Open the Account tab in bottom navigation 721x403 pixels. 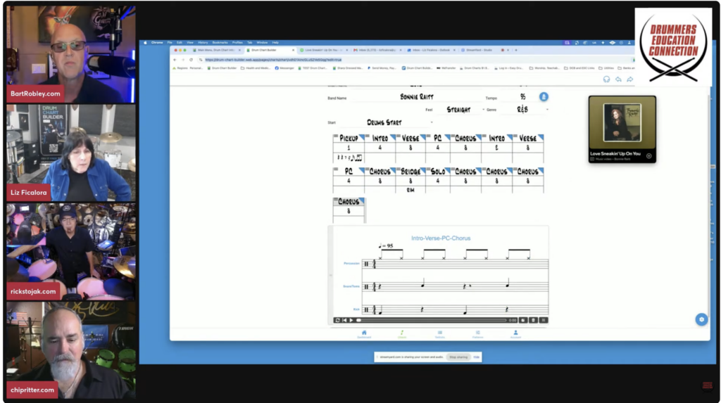pyautogui.click(x=515, y=334)
